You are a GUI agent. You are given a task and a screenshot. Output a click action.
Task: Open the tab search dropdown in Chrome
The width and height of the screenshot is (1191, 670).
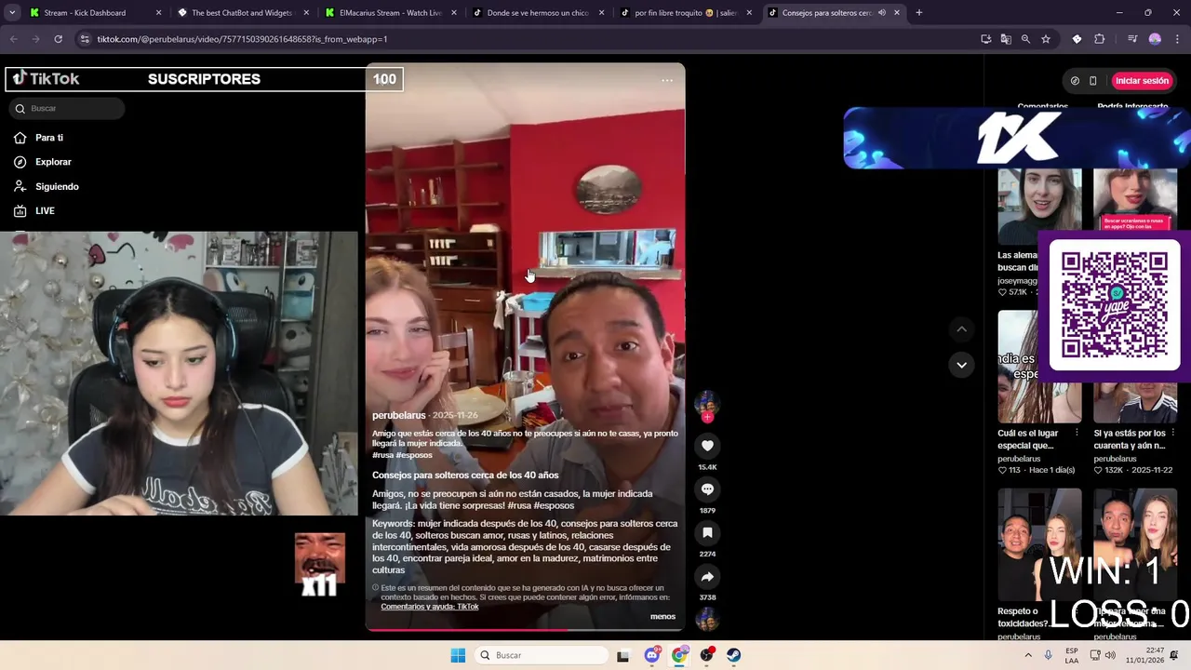click(12, 13)
